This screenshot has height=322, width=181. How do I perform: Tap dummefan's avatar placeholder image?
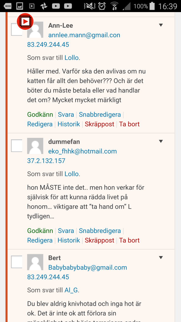35,146
